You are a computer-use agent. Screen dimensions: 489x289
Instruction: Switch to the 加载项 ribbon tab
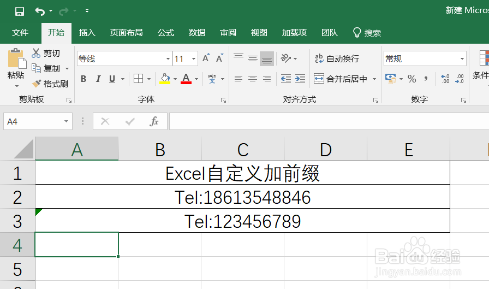[x=294, y=32]
